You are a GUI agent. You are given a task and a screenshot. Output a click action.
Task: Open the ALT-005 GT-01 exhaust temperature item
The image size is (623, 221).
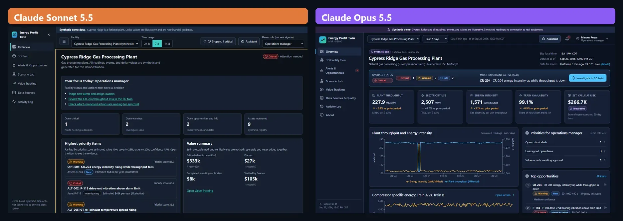tap(121, 207)
